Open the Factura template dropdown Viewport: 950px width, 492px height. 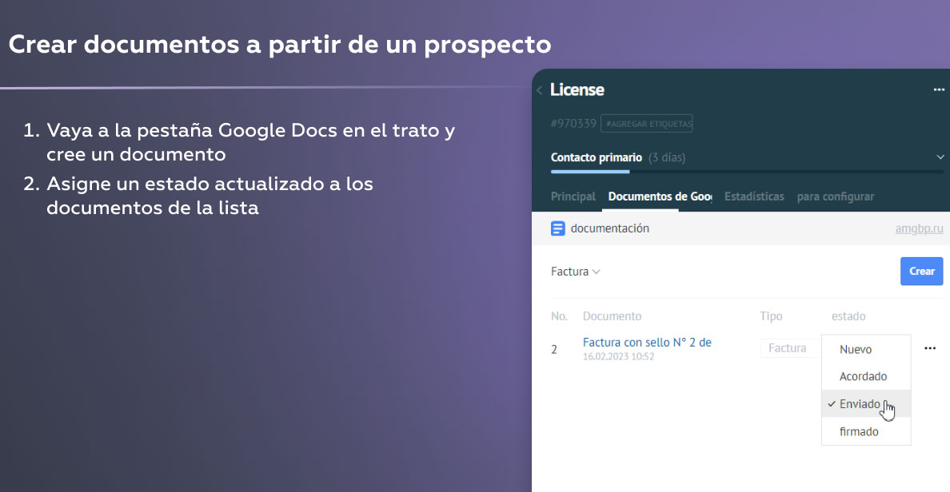click(576, 272)
